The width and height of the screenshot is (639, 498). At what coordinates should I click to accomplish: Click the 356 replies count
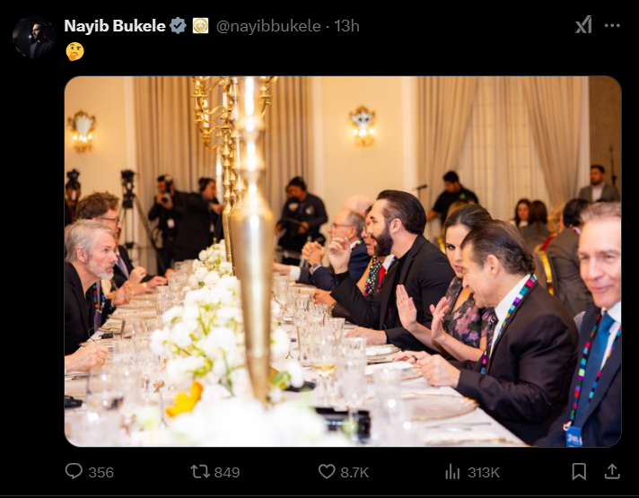coord(101,472)
